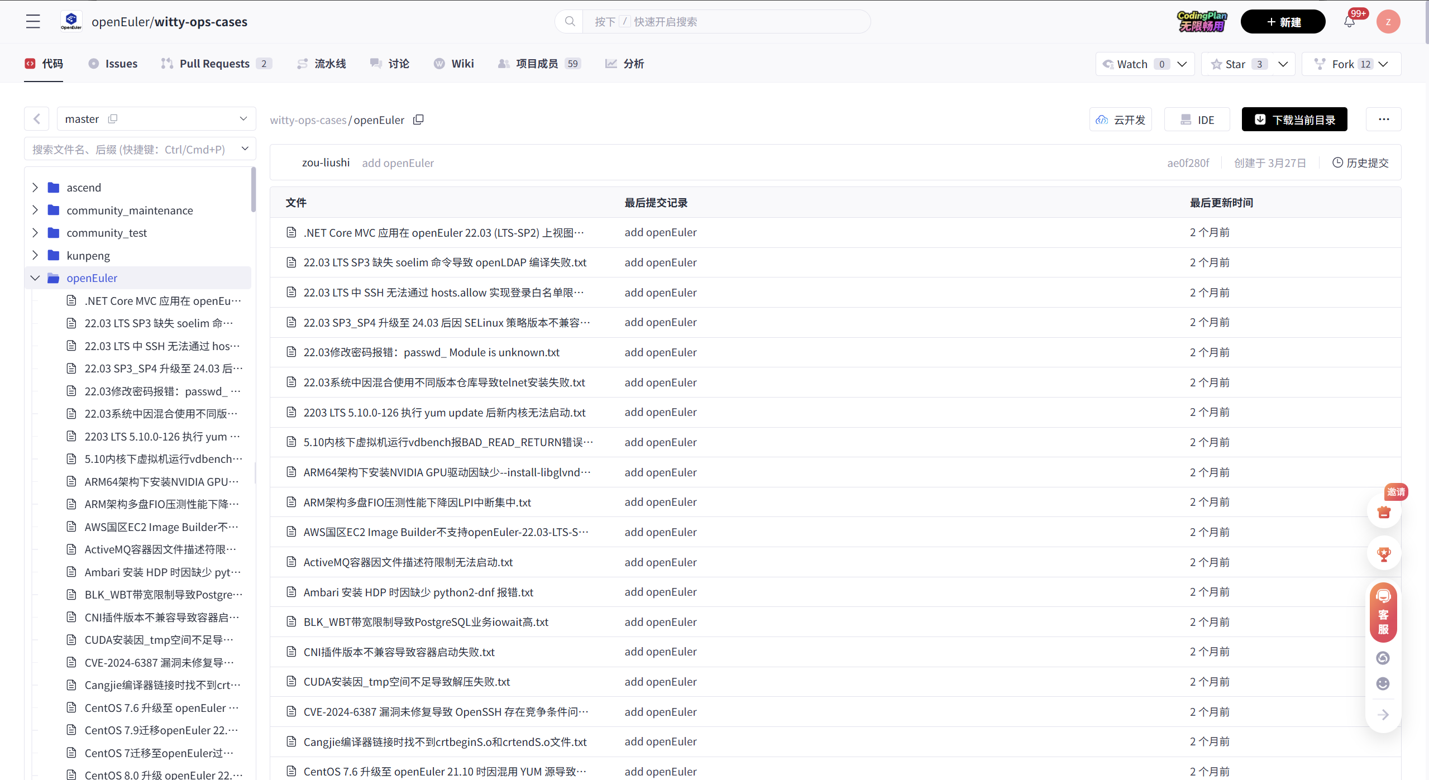This screenshot has width=1429, height=780.
Task: Open commit hash ae0f280f link
Action: click(x=1188, y=163)
